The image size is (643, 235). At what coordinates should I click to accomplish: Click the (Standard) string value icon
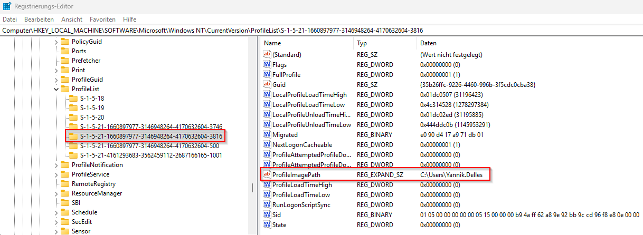[267, 55]
